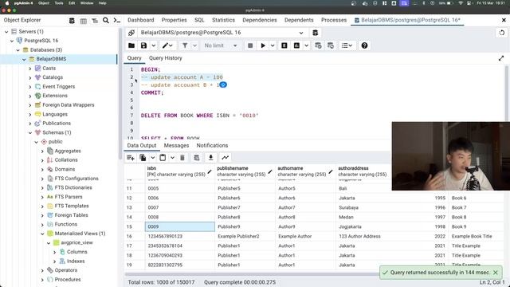Click the Explain query icon
The image size is (510, 287).
(x=284, y=45)
